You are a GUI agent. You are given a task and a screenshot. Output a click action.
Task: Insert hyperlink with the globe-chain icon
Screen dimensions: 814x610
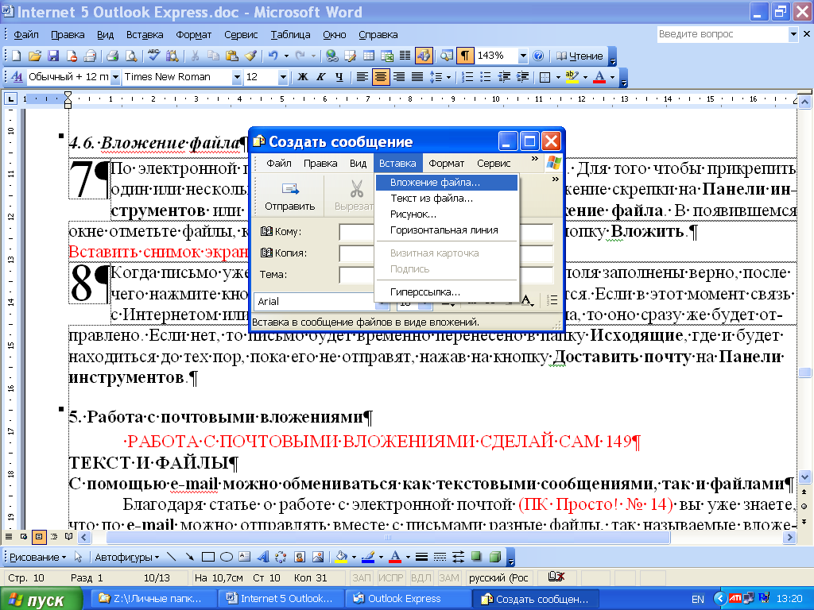point(331,56)
